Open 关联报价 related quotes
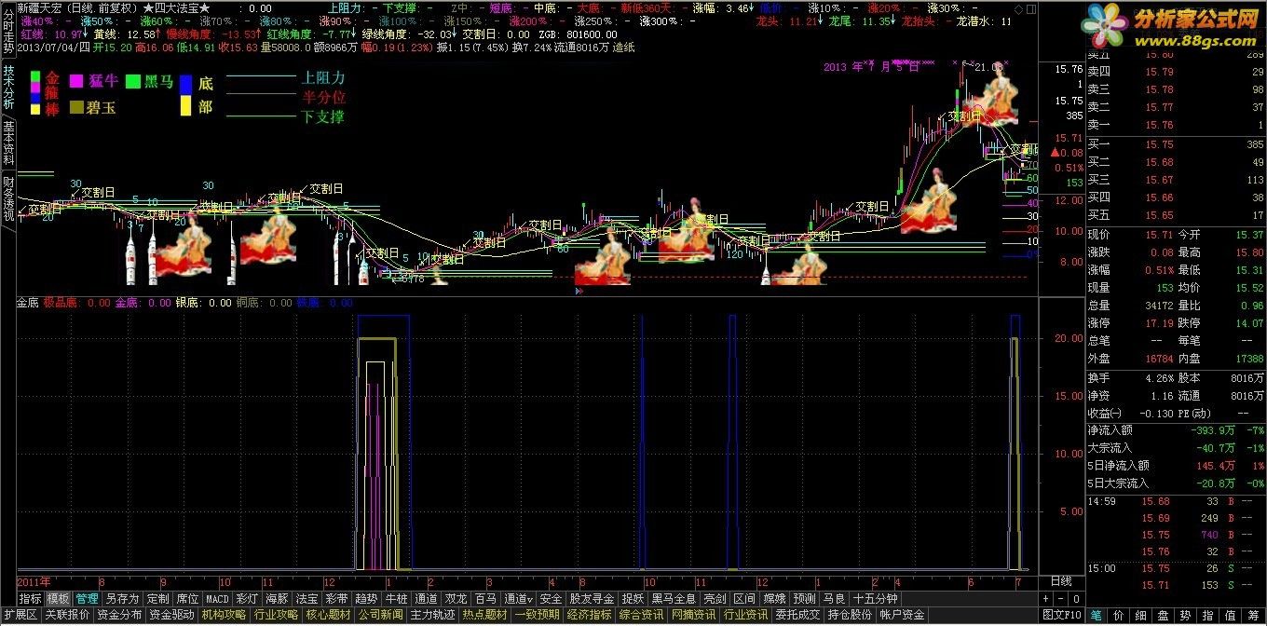Screen dimensions: 1267x626 67,615
